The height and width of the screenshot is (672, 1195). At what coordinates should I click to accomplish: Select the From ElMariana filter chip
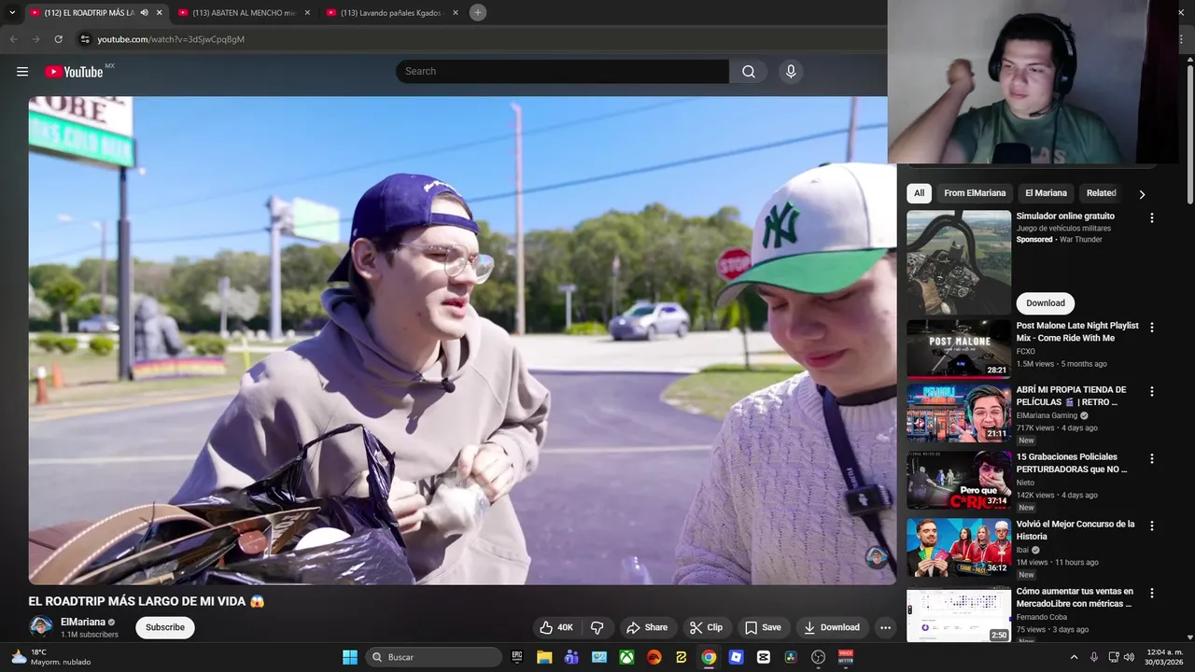pos(975,193)
